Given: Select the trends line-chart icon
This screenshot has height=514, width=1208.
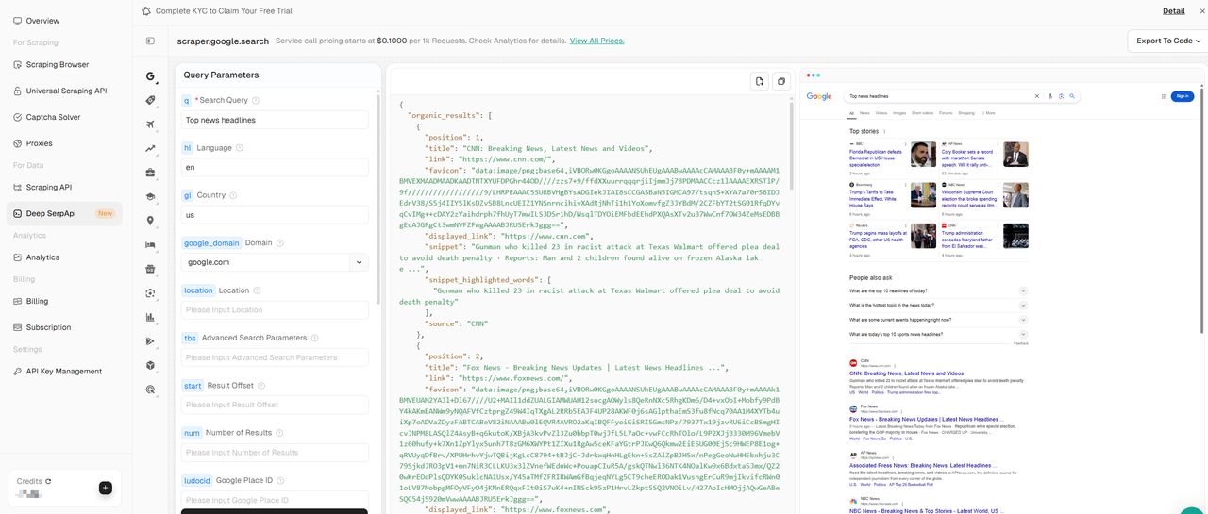Looking at the screenshot, I should click(150, 149).
